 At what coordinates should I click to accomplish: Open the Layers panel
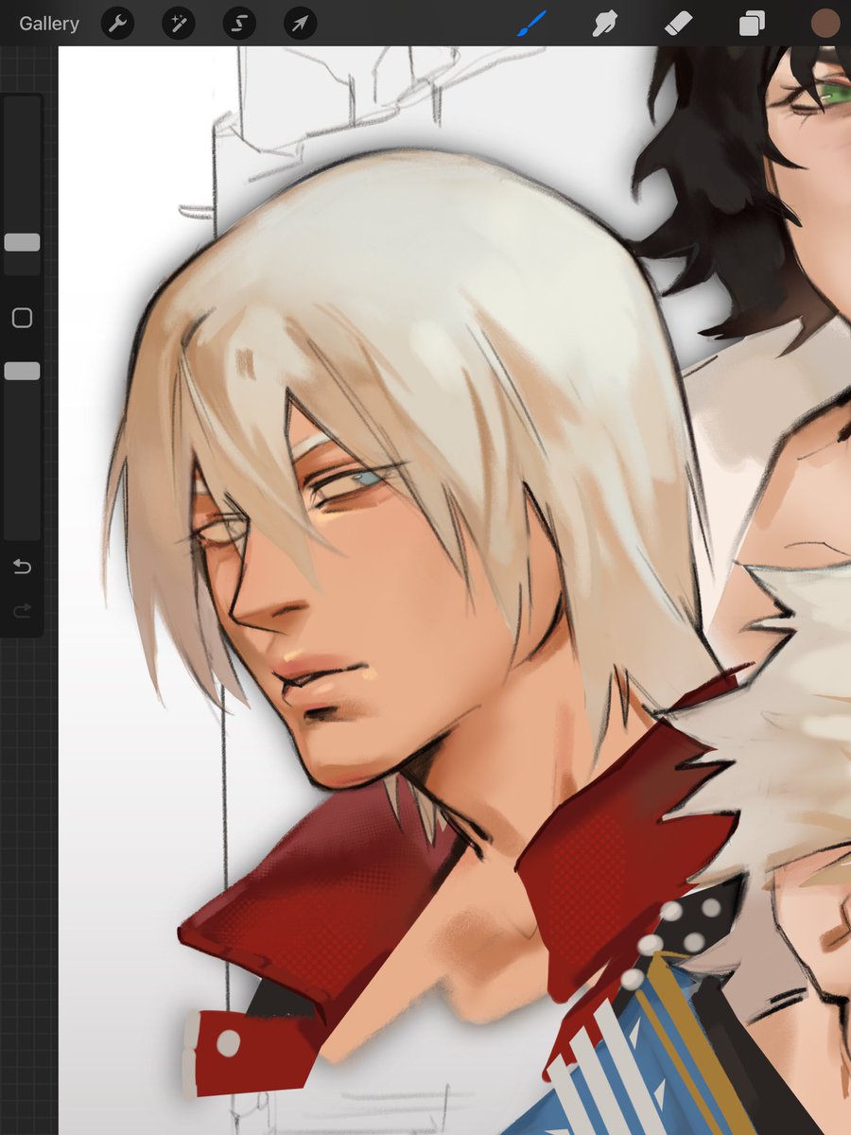[x=752, y=24]
